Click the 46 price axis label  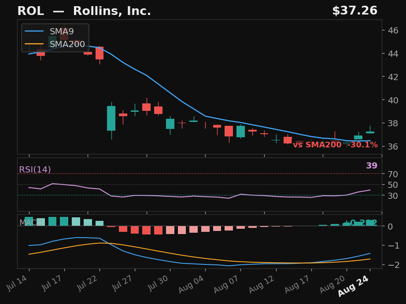tap(393, 30)
